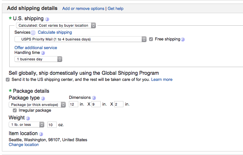Click the Change location link

coord(24,145)
